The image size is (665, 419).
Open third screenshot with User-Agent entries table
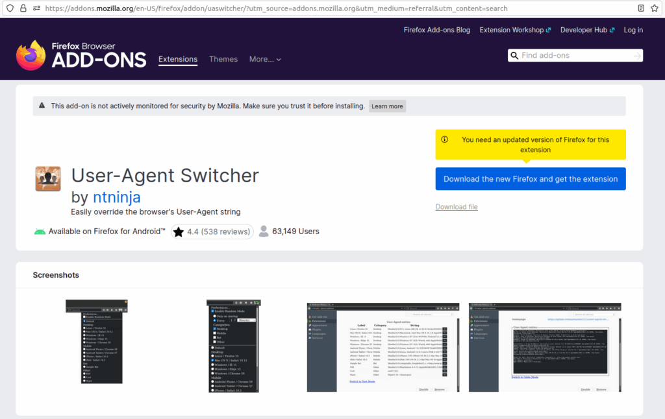[x=383, y=348]
